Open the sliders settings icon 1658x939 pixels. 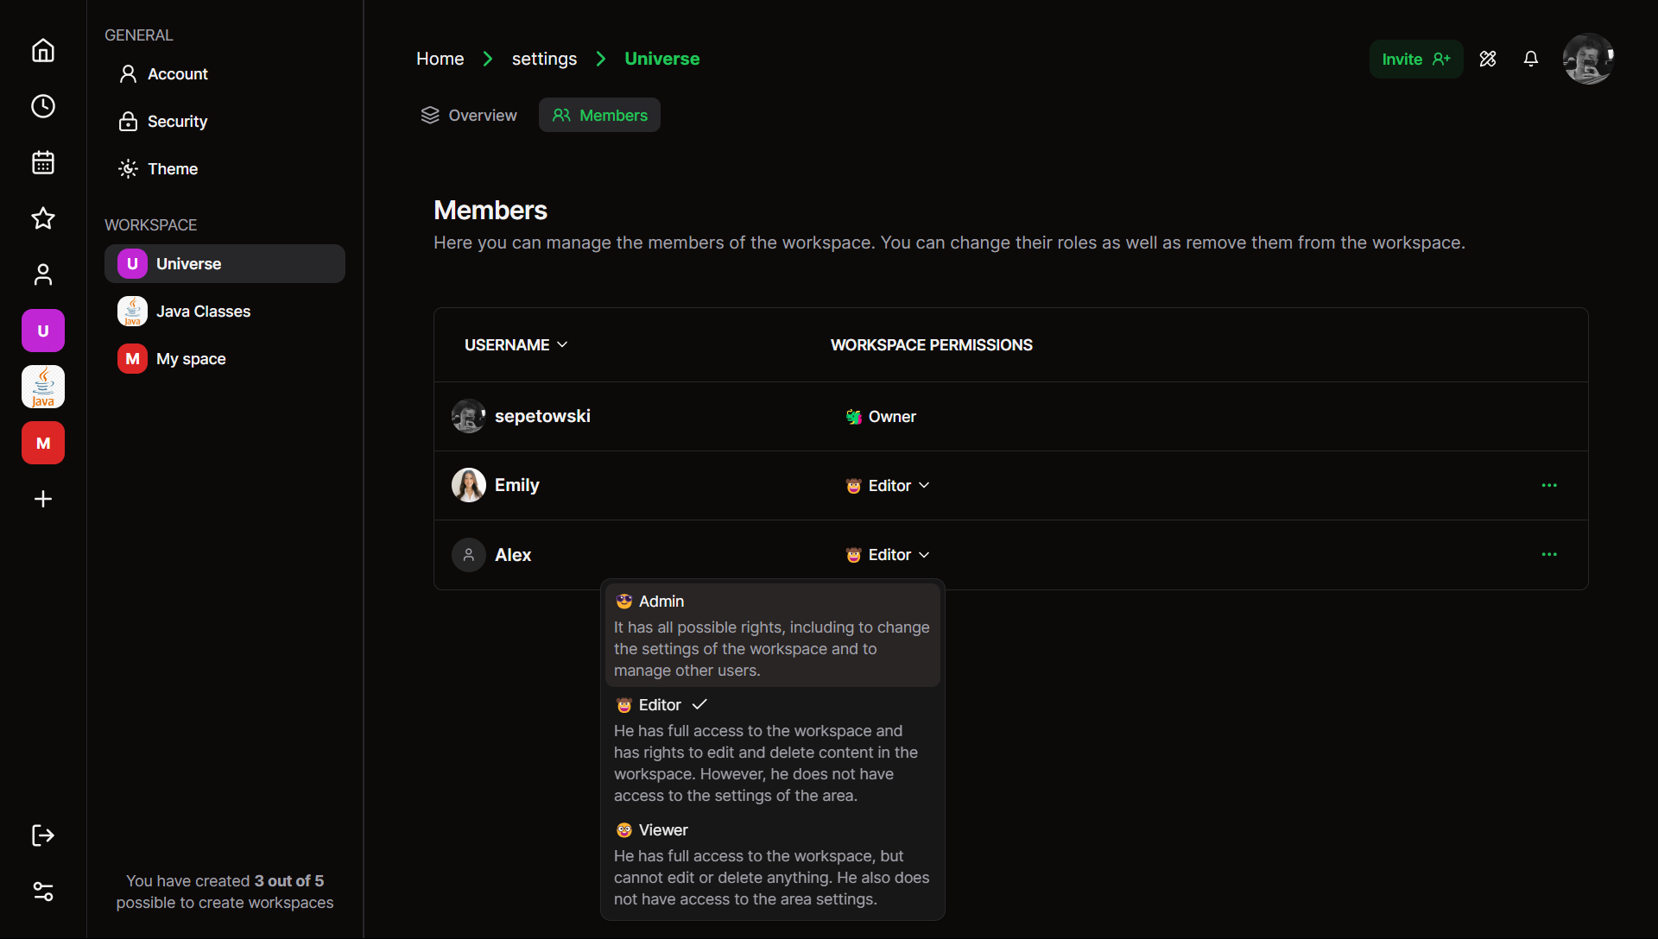(x=43, y=892)
